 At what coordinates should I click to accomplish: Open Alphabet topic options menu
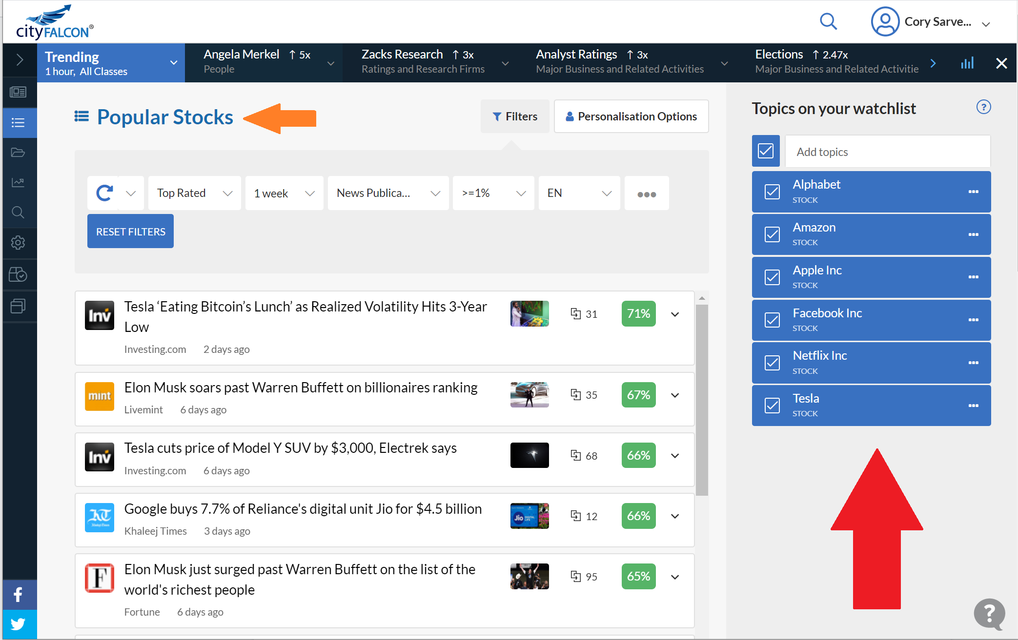973,192
